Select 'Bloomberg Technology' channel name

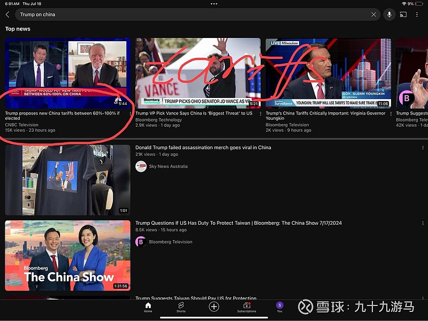pyautogui.click(x=158, y=120)
